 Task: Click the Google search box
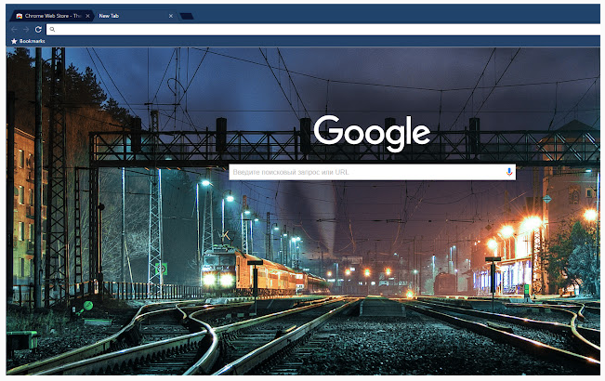tap(373, 172)
